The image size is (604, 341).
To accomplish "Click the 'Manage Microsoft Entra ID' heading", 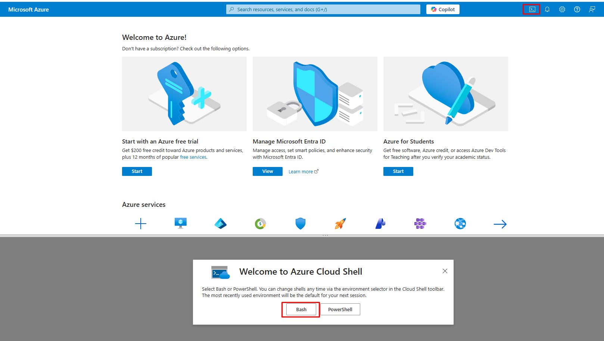I will (289, 142).
